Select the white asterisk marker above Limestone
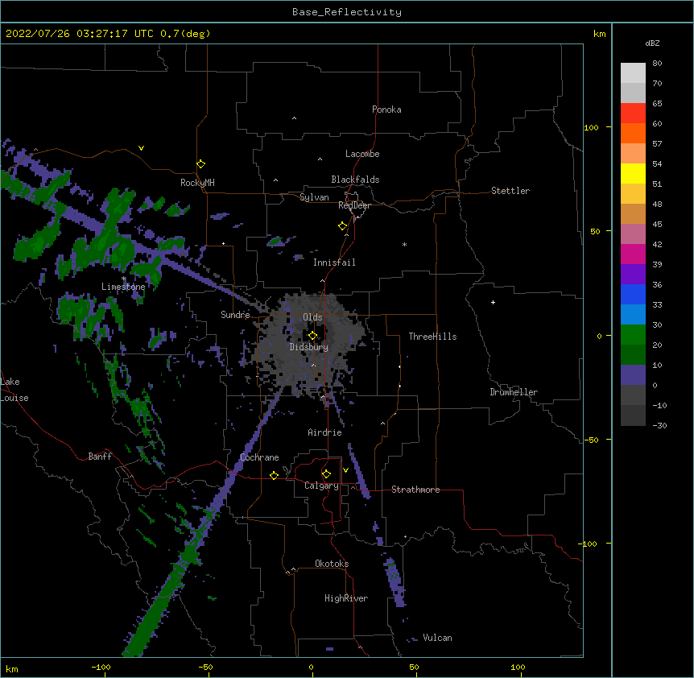The width and height of the screenshot is (694, 678). click(x=123, y=279)
